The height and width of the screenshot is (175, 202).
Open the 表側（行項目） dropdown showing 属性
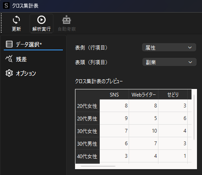click(x=169, y=47)
